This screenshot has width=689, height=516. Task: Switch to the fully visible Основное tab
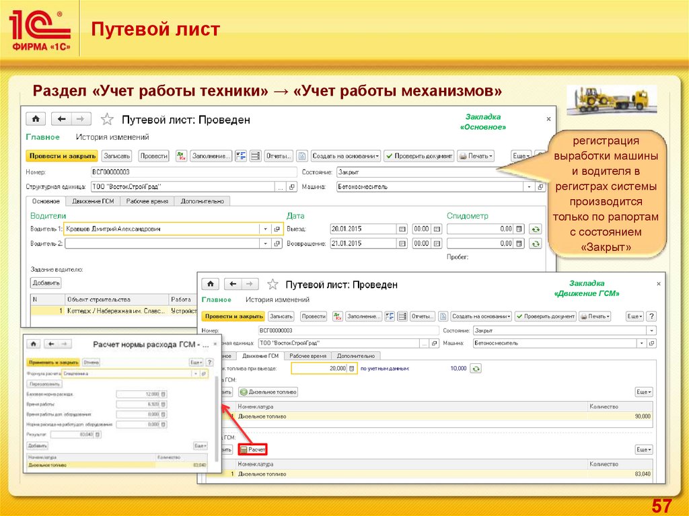tap(46, 201)
